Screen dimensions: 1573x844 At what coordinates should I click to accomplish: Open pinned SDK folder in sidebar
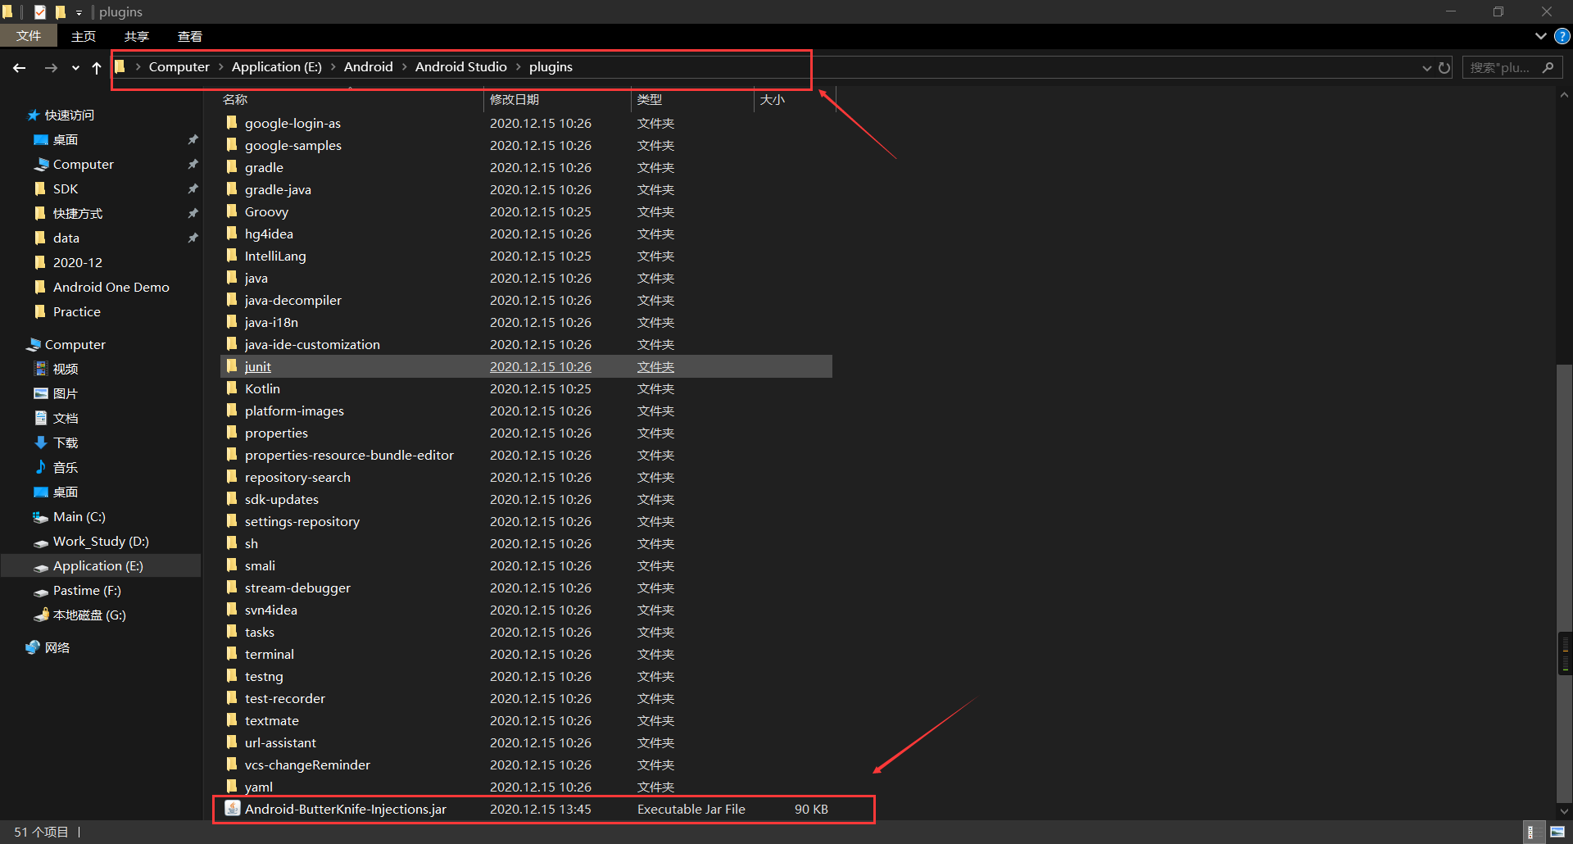tap(66, 189)
